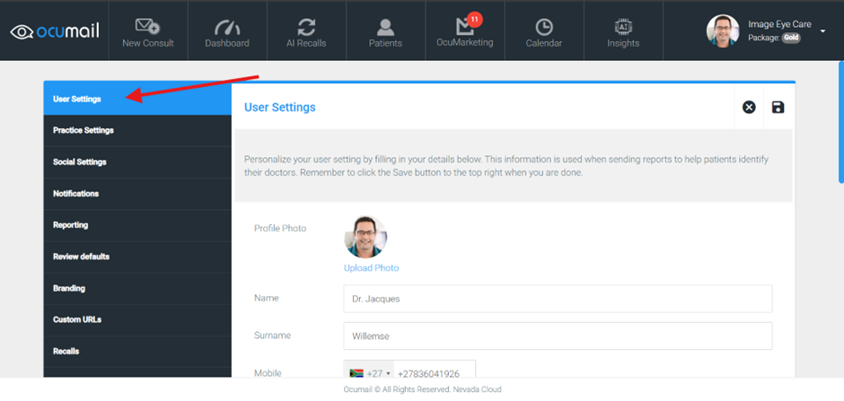Open the AI Insights section
This screenshot has width=844, height=401.
pyautogui.click(x=623, y=31)
